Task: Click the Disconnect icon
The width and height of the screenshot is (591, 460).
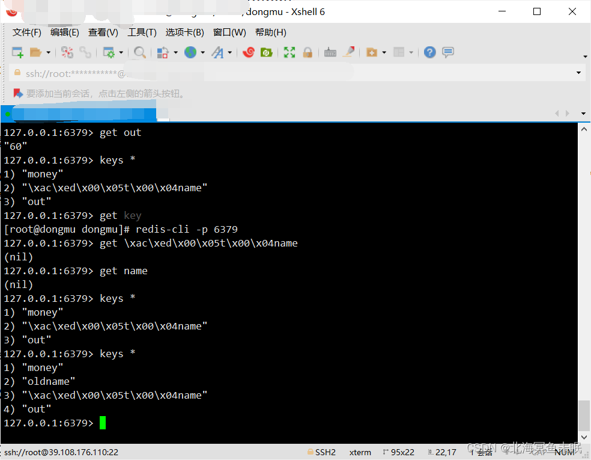Action: point(67,52)
